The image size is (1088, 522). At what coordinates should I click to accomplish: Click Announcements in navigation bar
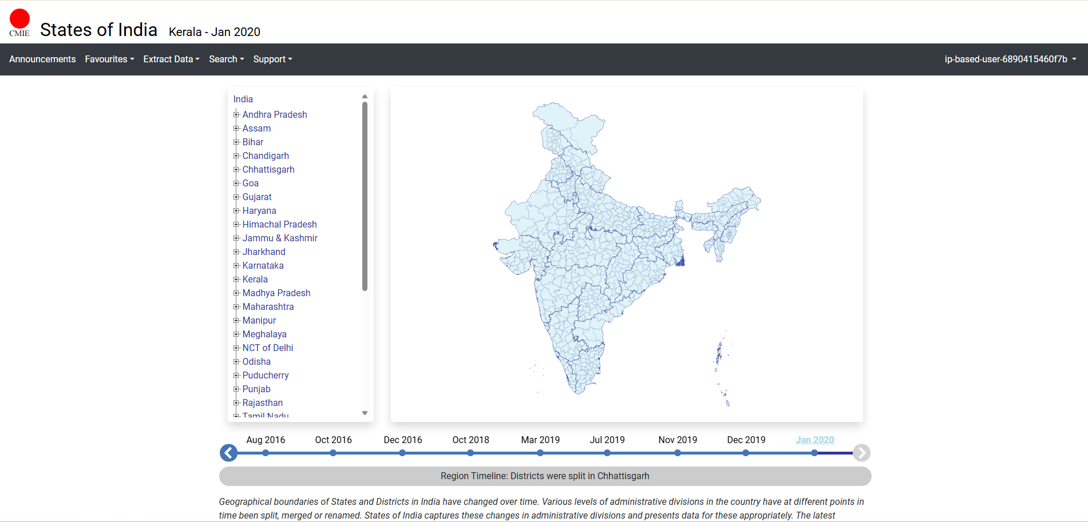42,59
